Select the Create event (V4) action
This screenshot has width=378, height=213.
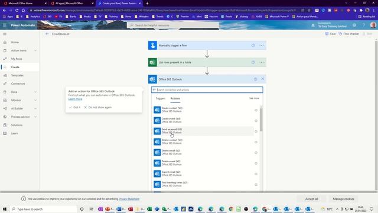pos(203,121)
